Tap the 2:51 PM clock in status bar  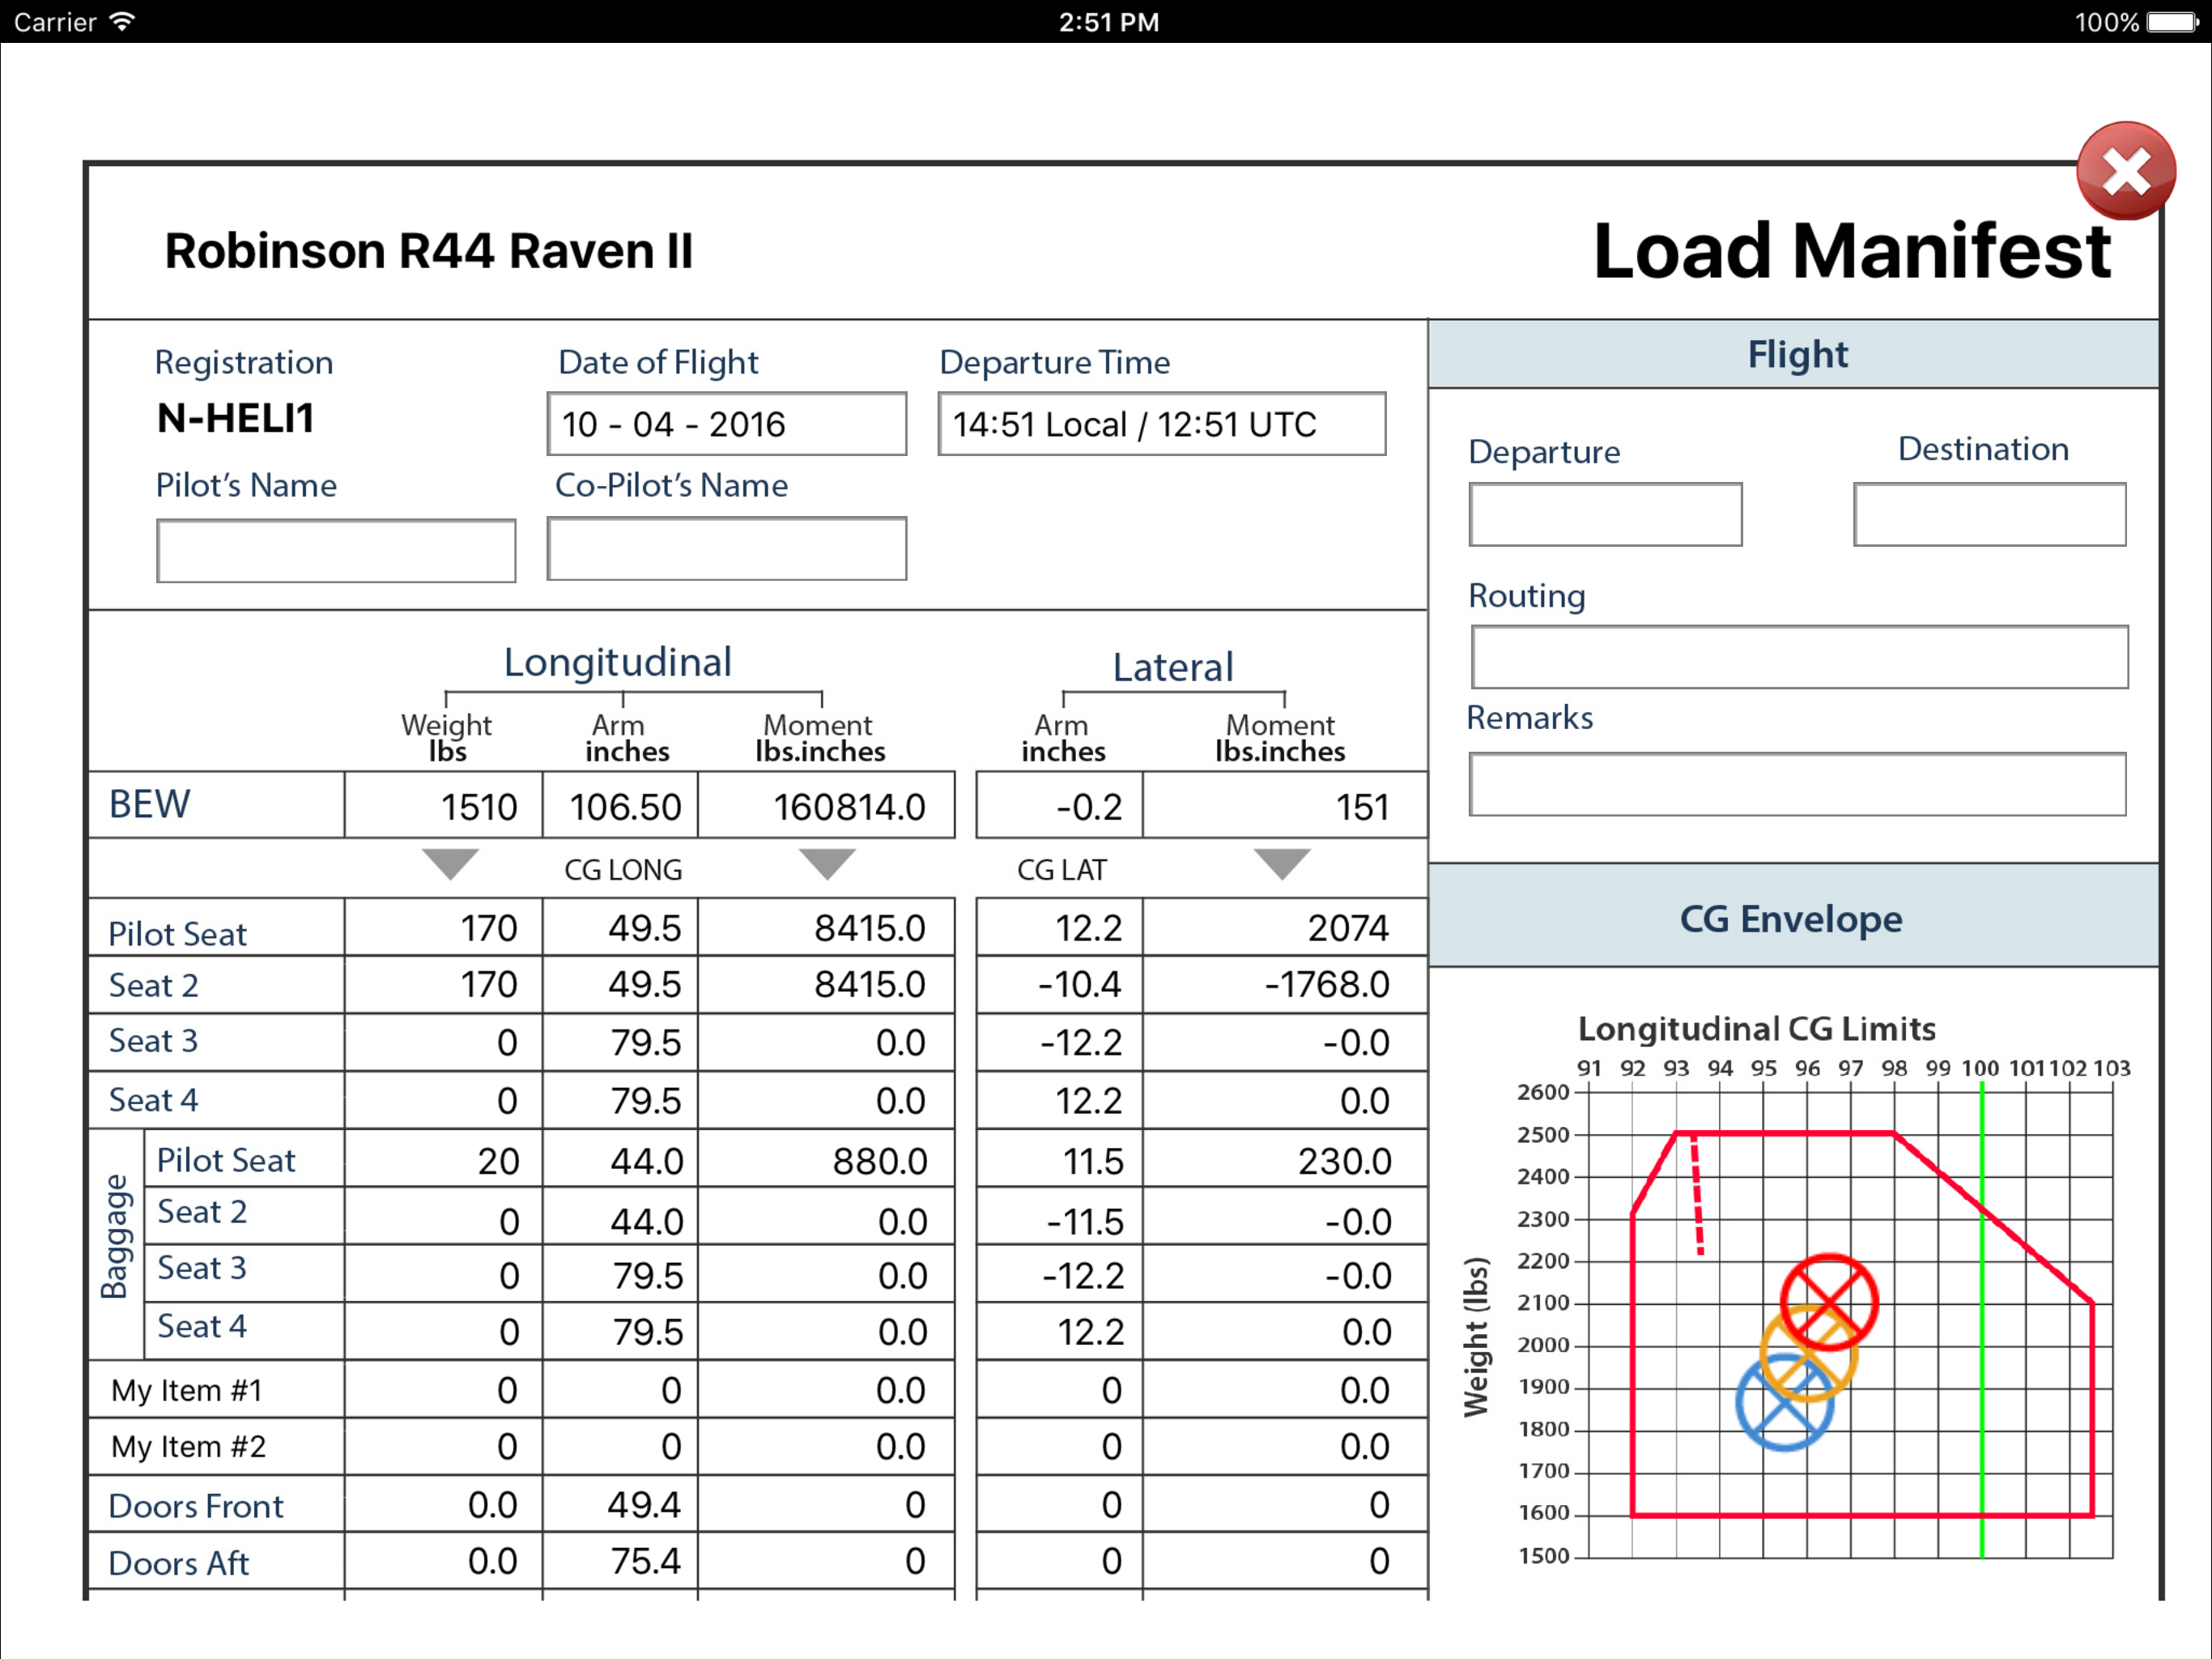1109,22
